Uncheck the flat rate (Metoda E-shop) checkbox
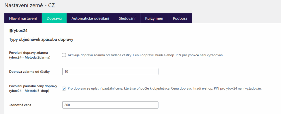 point(64,89)
